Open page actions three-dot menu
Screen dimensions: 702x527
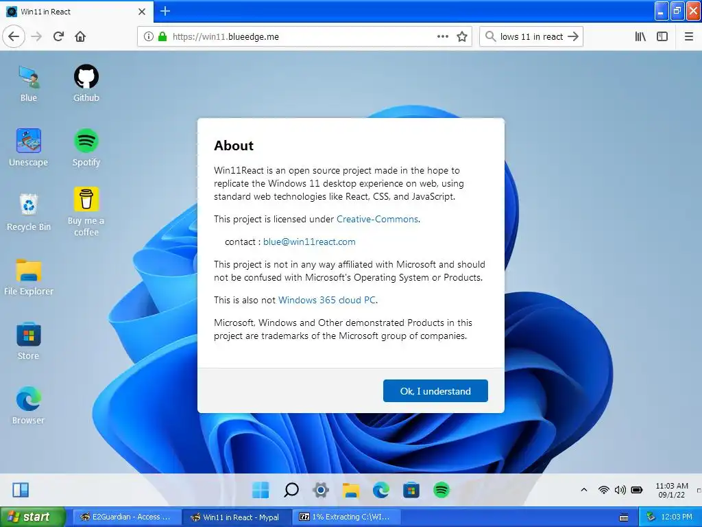click(x=443, y=36)
